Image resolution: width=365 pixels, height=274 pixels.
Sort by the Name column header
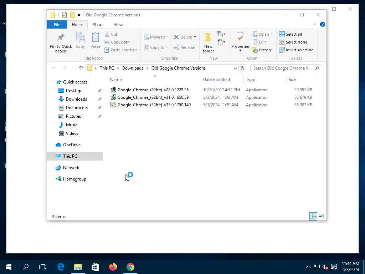[x=116, y=80]
